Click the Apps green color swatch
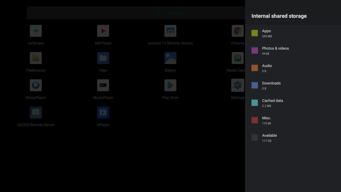 tap(254, 33)
